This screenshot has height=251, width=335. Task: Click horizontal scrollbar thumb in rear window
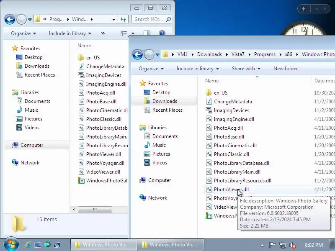pyautogui.click(x=95, y=209)
